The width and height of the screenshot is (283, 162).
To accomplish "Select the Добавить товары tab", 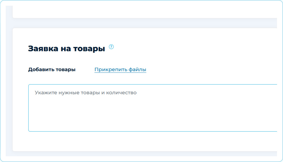I will (52, 70).
